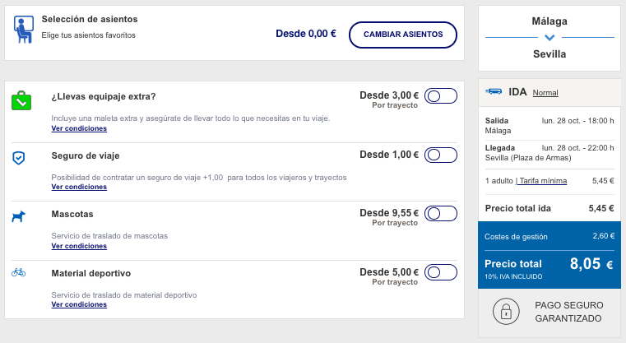View Ver condiciones under Material deportivo
This screenshot has height=343, width=626.
click(x=79, y=304)
